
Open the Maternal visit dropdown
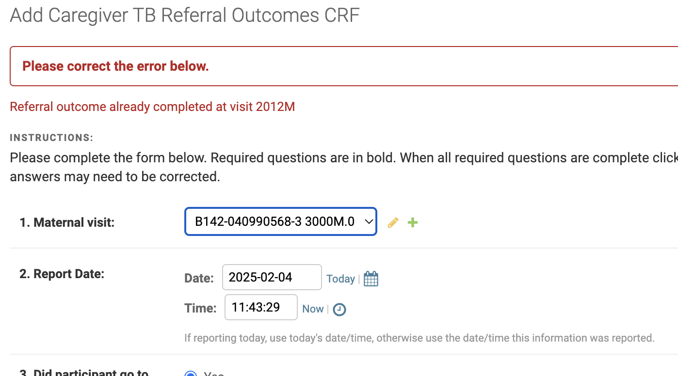click(x=281, y=222)
